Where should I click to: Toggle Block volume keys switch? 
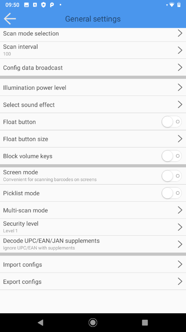tap(172, 156)
